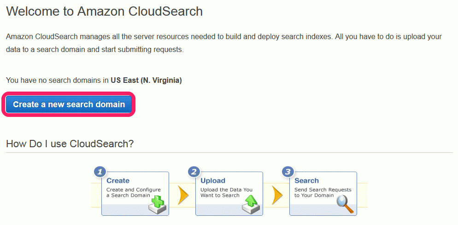Click the Create and Configure a Search Domain text
The image size is (458, 225).
point(134,192)
